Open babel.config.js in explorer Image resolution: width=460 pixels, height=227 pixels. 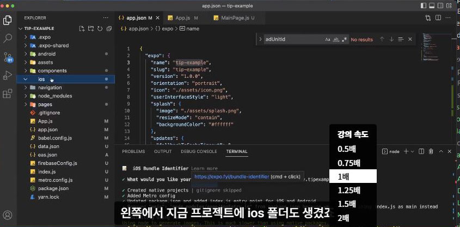coord(66,138)
